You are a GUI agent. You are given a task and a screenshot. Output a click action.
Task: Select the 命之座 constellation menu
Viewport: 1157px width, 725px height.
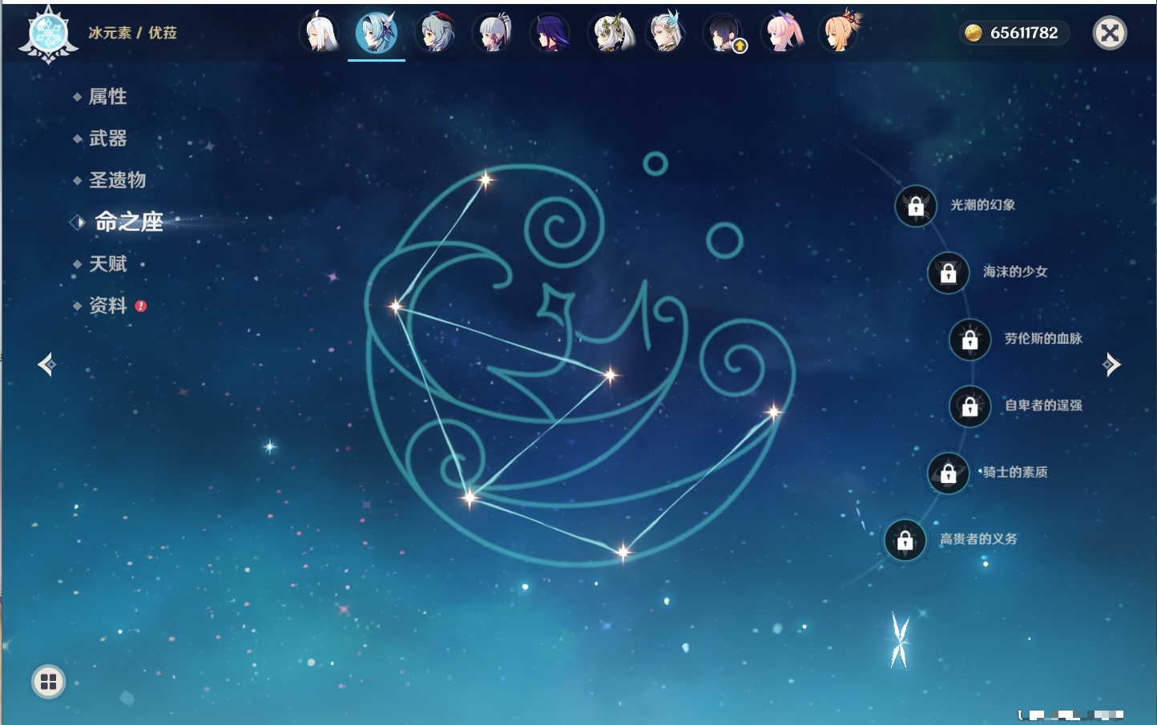tap(129, 222)
